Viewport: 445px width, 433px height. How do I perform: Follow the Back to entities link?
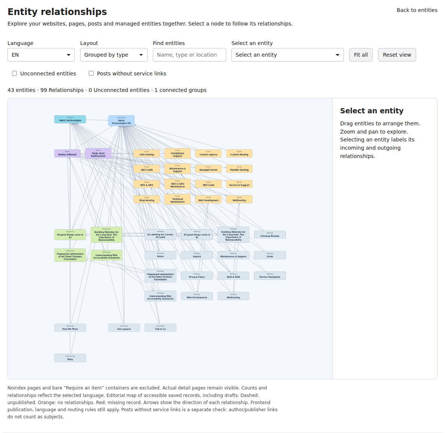click(417, 10)
